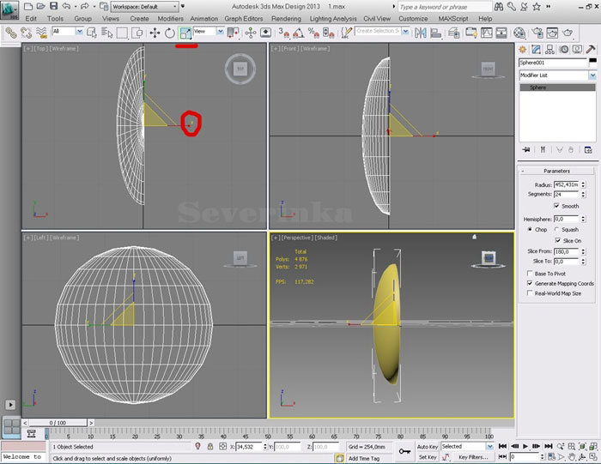Click the Auto Key button

pyautogui.click(x=427, y=447)
